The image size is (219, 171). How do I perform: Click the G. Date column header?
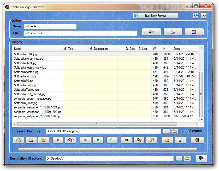pyautogui.click(x=127, y=49)
